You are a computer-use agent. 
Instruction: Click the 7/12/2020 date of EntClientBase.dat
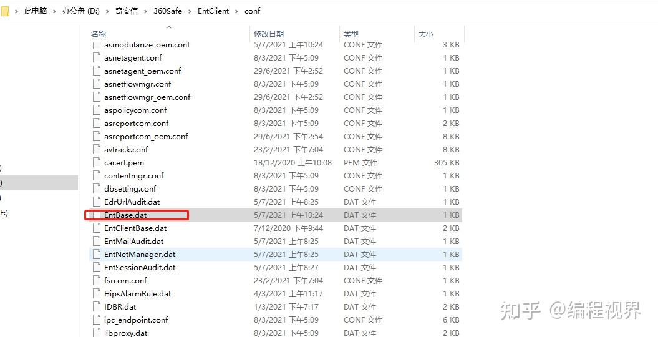pyautogui.click(x=288, y=228)
